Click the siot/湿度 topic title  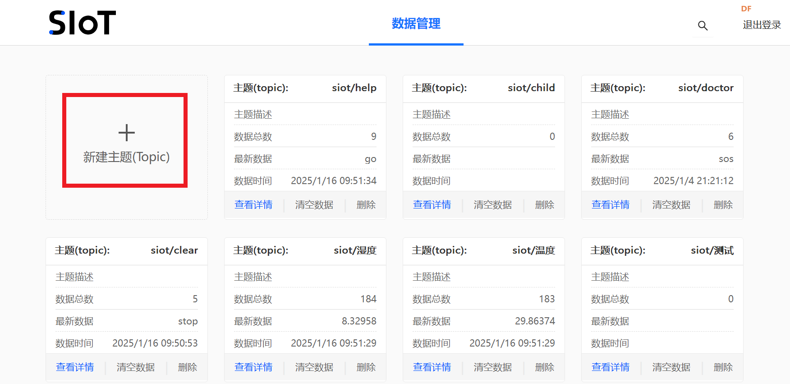coord(355,250)
